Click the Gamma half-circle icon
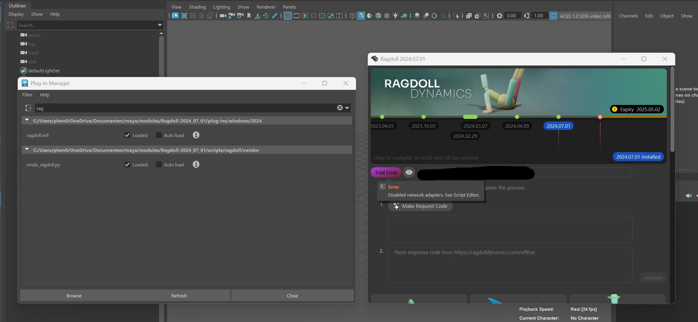The width and height of the screenshot is (698, 322). (x=527, y=16)
